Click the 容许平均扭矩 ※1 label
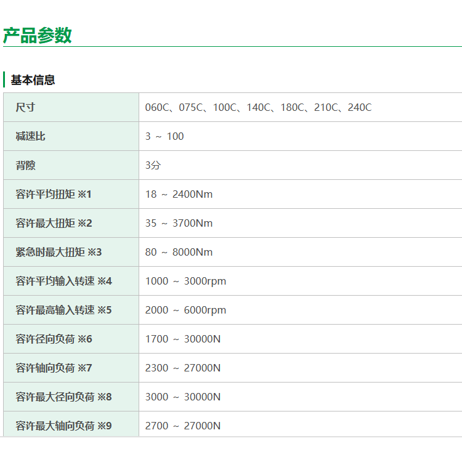 [x=54, y=194]
